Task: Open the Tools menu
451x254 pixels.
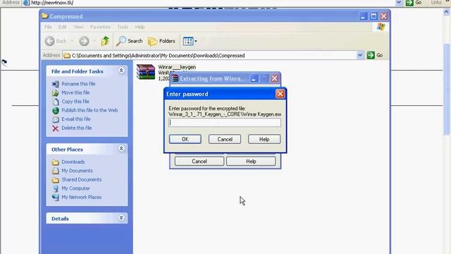Action: pyautogui.click(x=123, y=27)
